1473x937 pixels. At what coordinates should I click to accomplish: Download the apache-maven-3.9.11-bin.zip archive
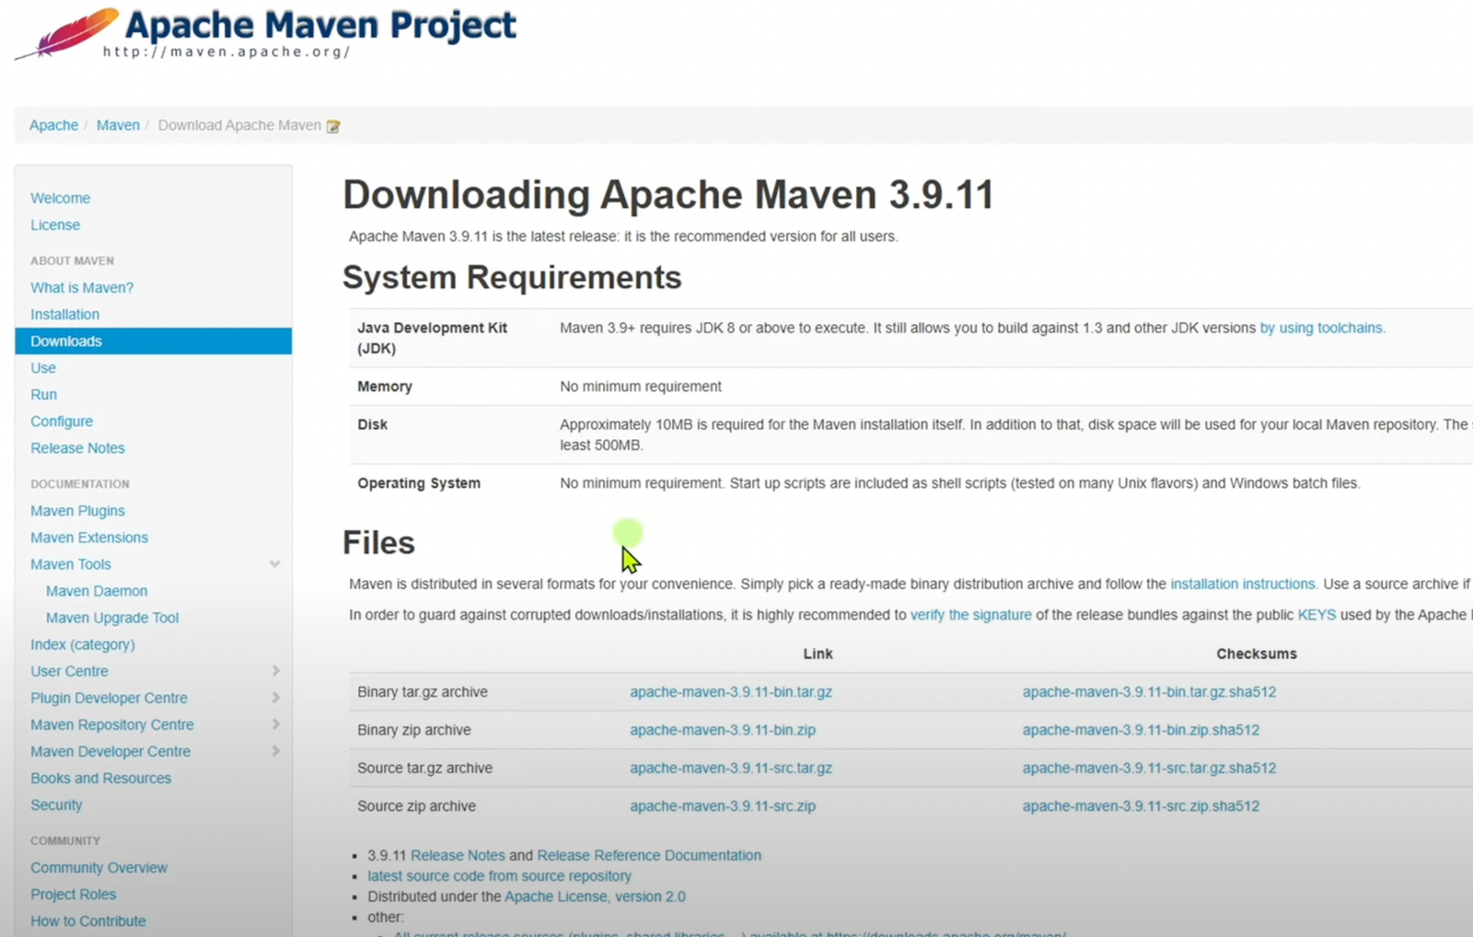(722, 729)
